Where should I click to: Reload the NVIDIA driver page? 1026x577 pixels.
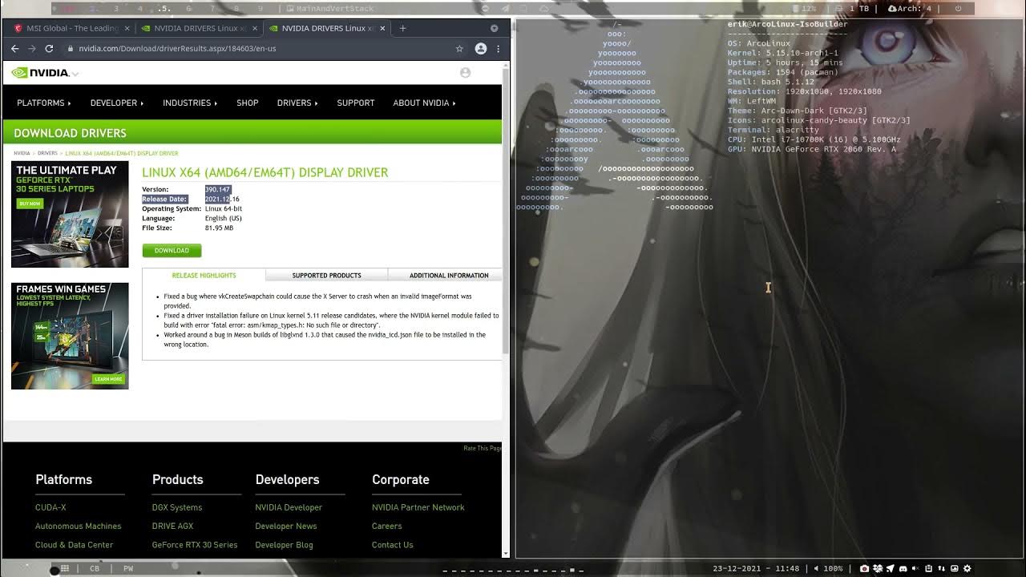(x=49, y=48)
